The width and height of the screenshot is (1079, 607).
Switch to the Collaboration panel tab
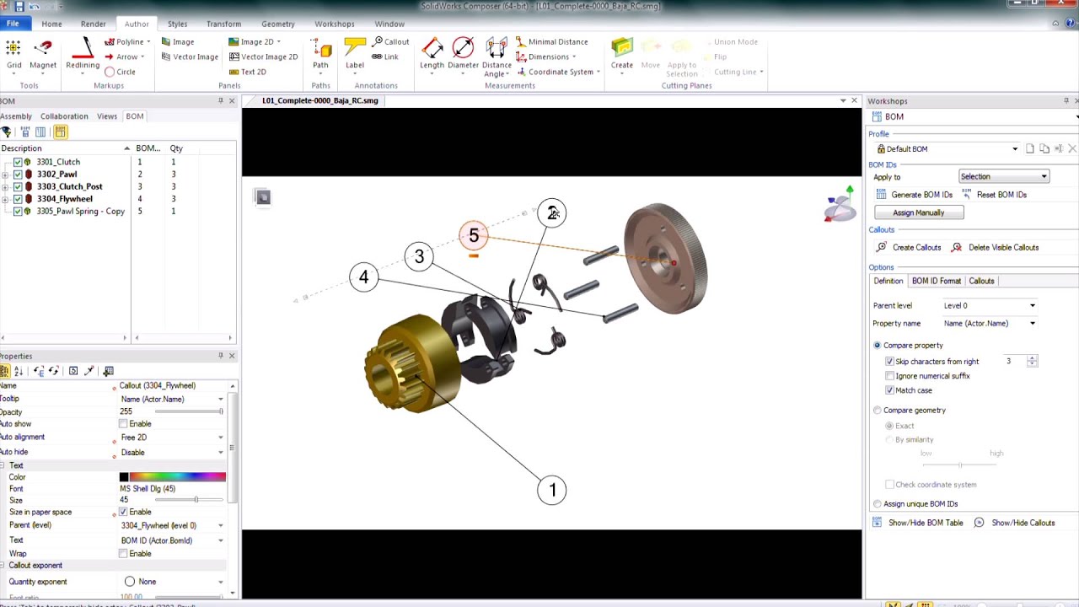click(x=64, y=116)
